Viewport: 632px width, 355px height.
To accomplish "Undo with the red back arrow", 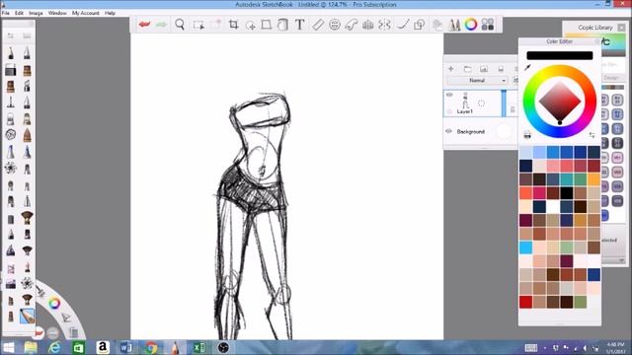I will pyautogui.click(x=144, y=25).
